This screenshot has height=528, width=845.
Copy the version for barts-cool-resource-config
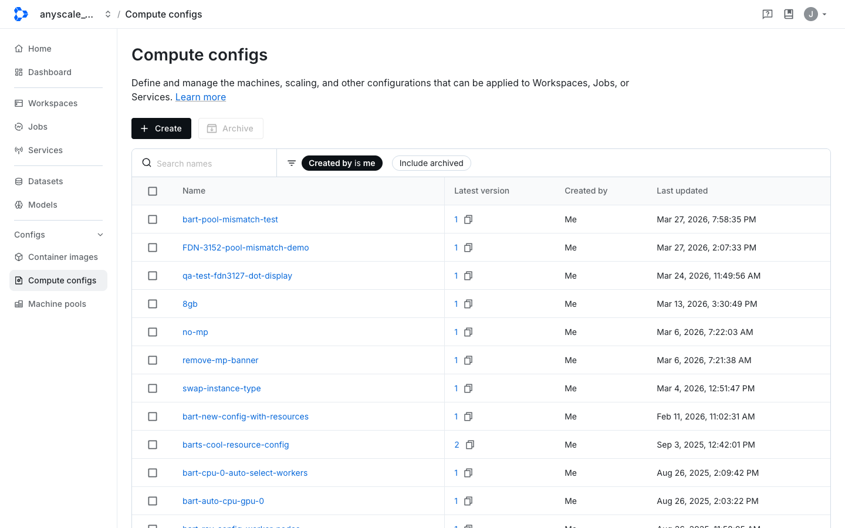(470, 445)
